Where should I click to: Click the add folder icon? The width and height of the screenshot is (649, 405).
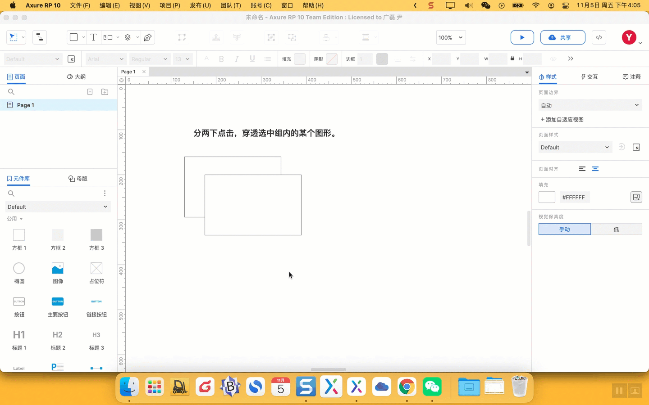(105, 92)
